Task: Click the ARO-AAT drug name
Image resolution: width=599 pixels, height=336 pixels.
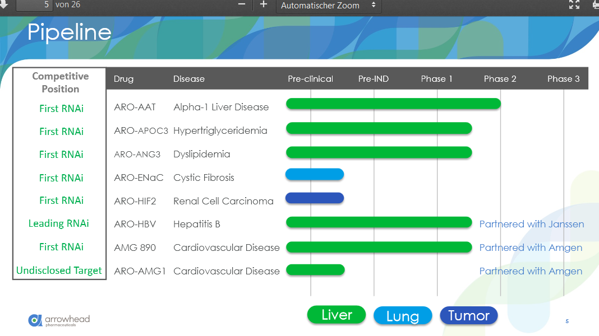Action: pos(135,107)
